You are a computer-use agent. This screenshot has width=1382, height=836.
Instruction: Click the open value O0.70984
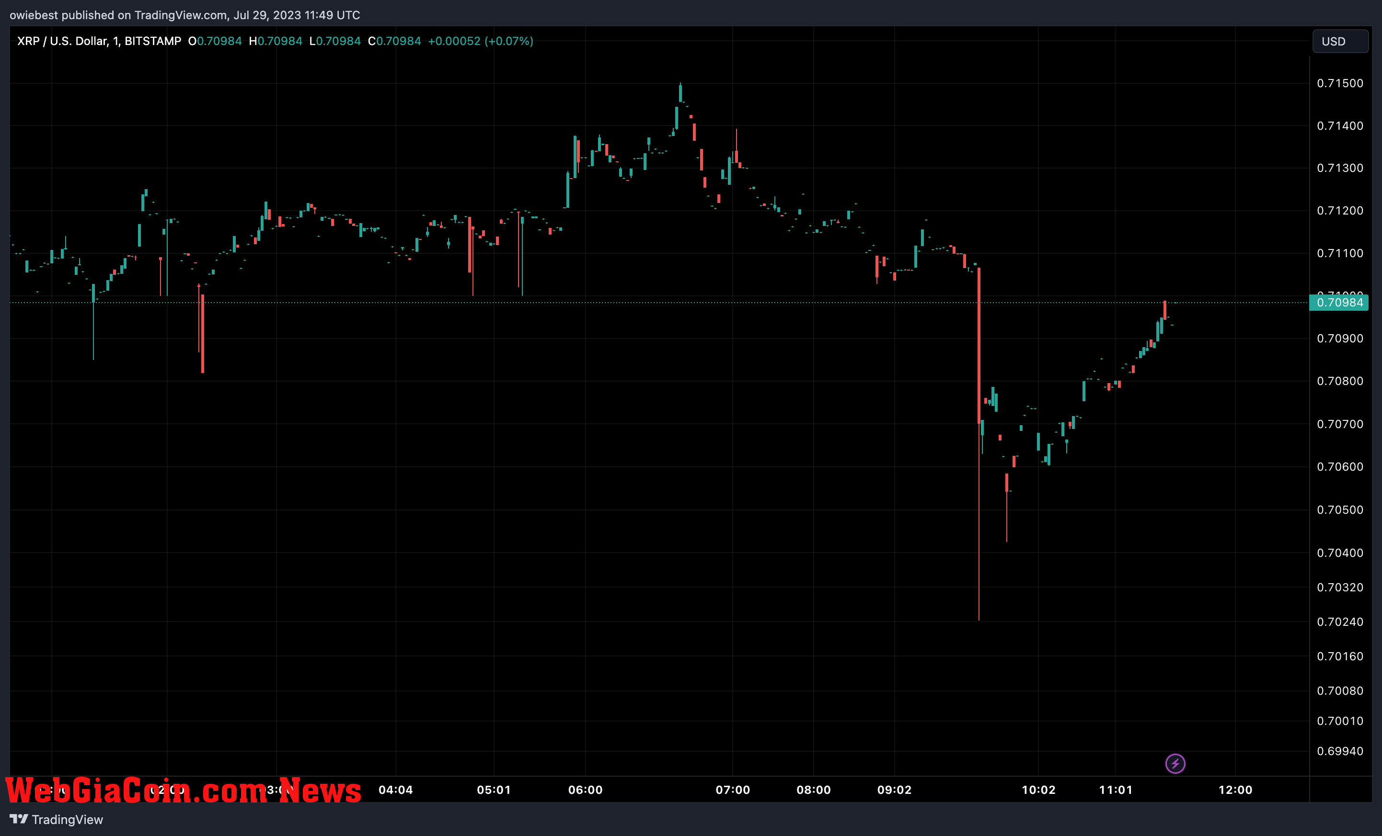click(x=215, y=41)
